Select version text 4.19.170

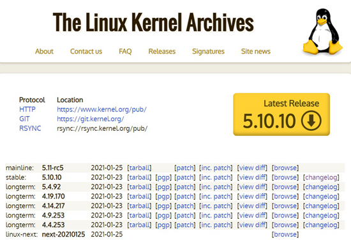pos(53,196)
